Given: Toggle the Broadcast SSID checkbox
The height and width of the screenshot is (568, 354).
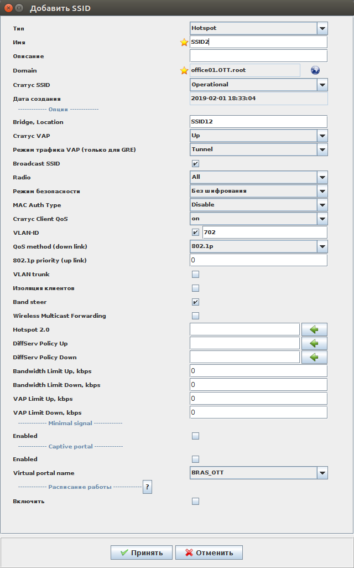Looking at the screenshot, I should (x=195, y=163).
